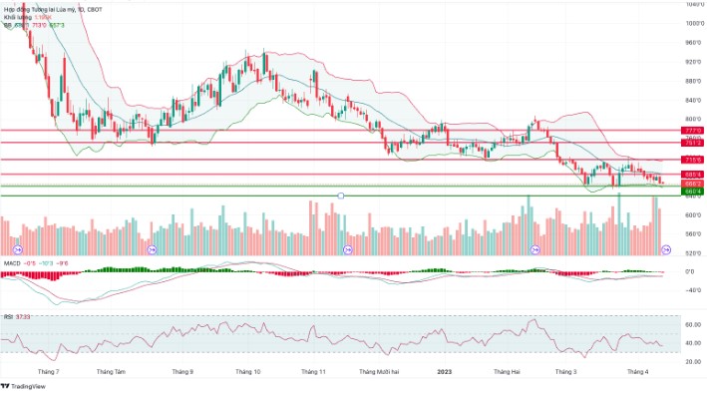Click the Tháng 3 label on the time axis
Image resolution: width=707 pixels, height=394 pixels.
click(565, 372)
